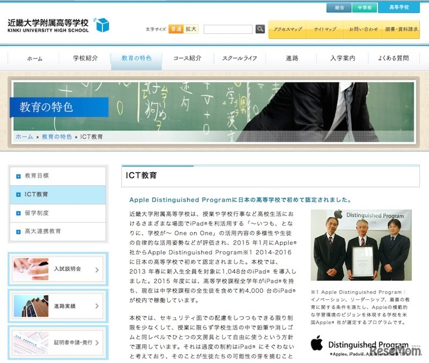Go to スクールライフ in main navigation
Image resolution: width=429 pixels, height=363 pixels.
coord(240,58)
